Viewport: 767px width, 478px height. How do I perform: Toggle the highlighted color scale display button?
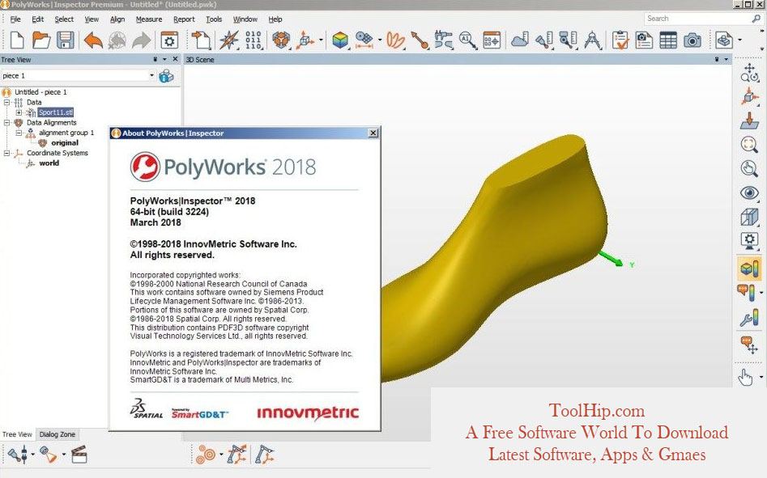[749, 268]
